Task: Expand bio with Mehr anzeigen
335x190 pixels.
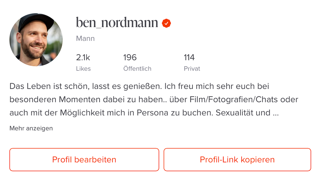Action: (31, 128)
